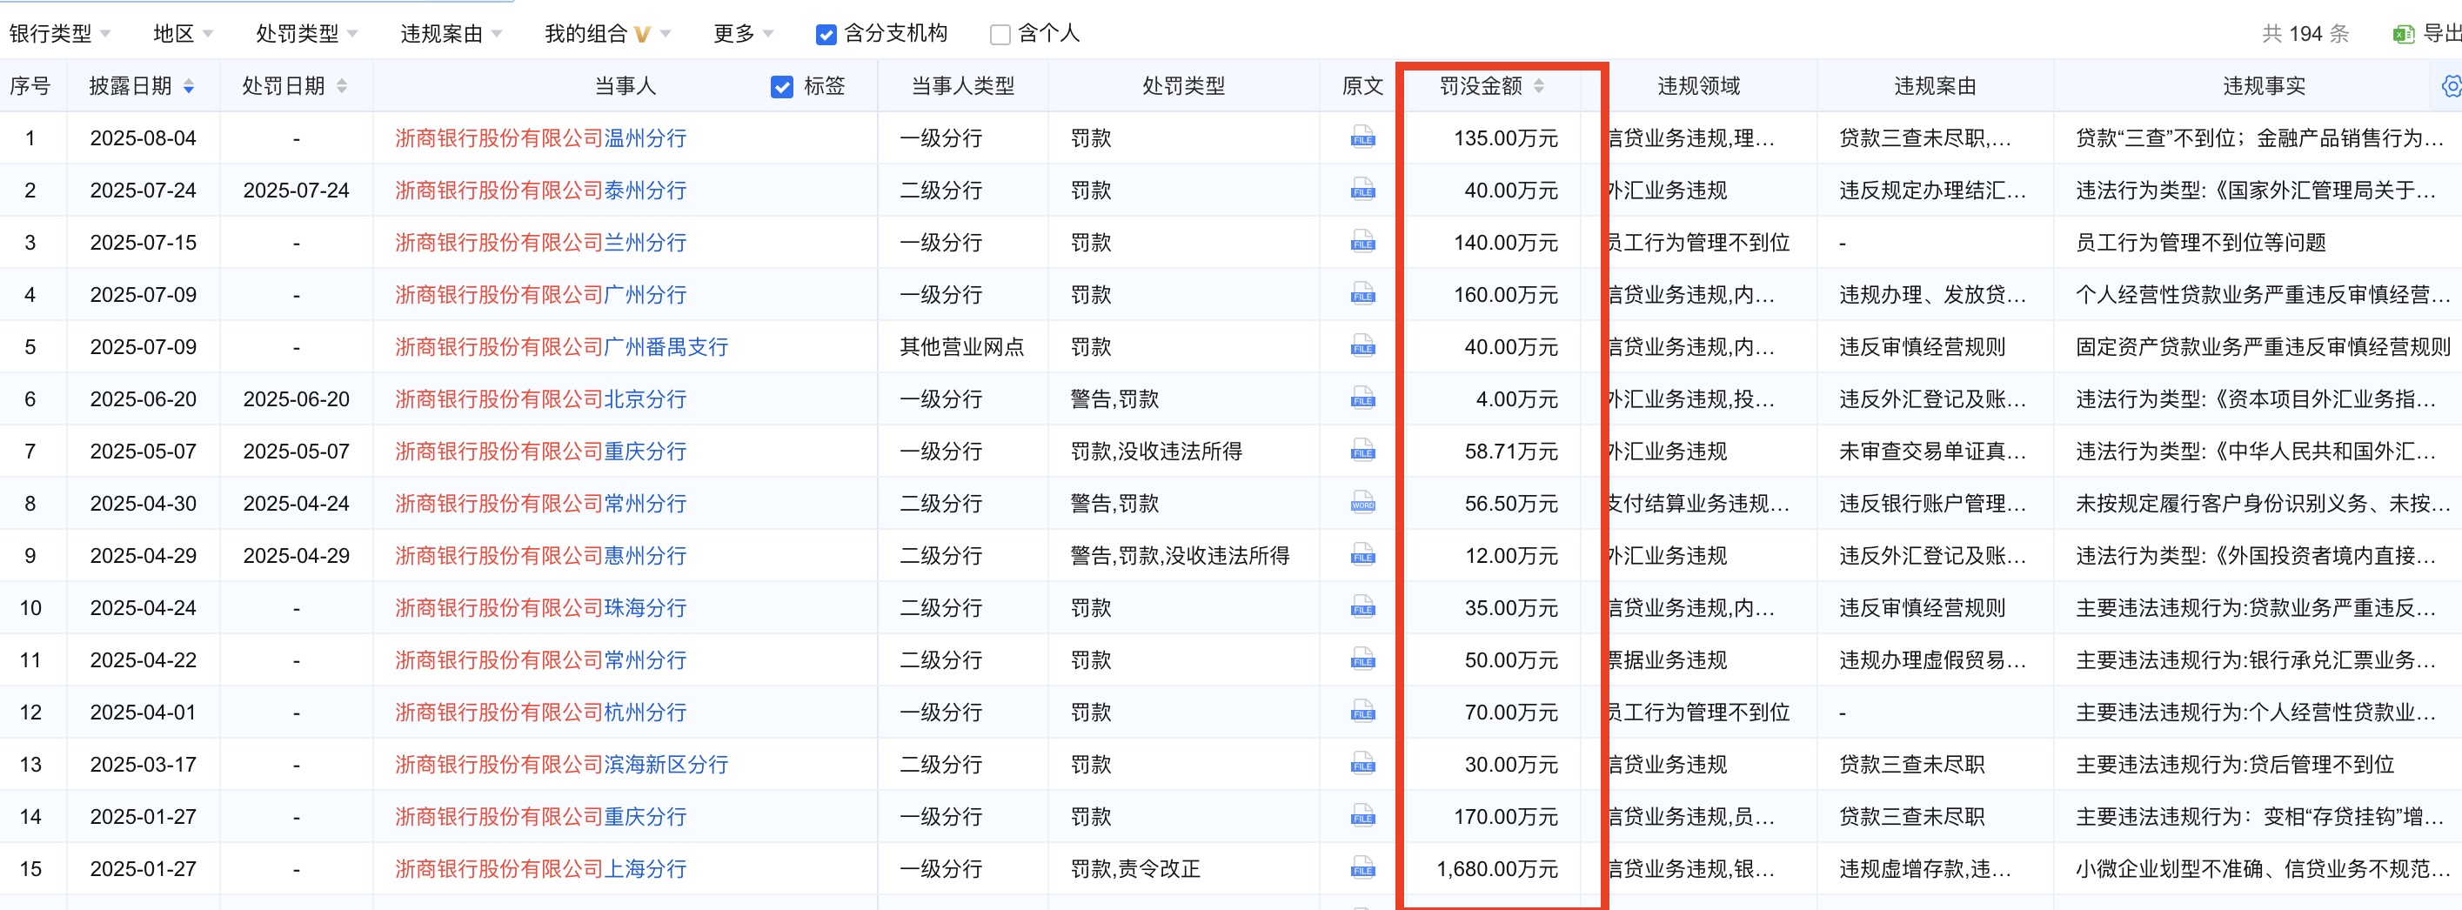Screen dimensions: 2462x910
Task: Select the 警告,罚款,没收违法所得 penalty type cell
Action: 1181,555
